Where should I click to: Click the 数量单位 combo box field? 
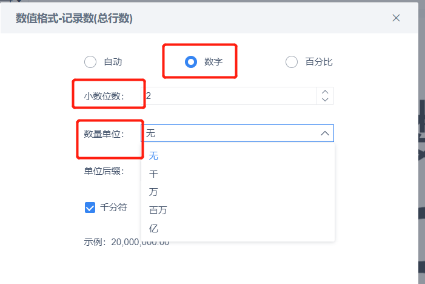coord(237,133)
